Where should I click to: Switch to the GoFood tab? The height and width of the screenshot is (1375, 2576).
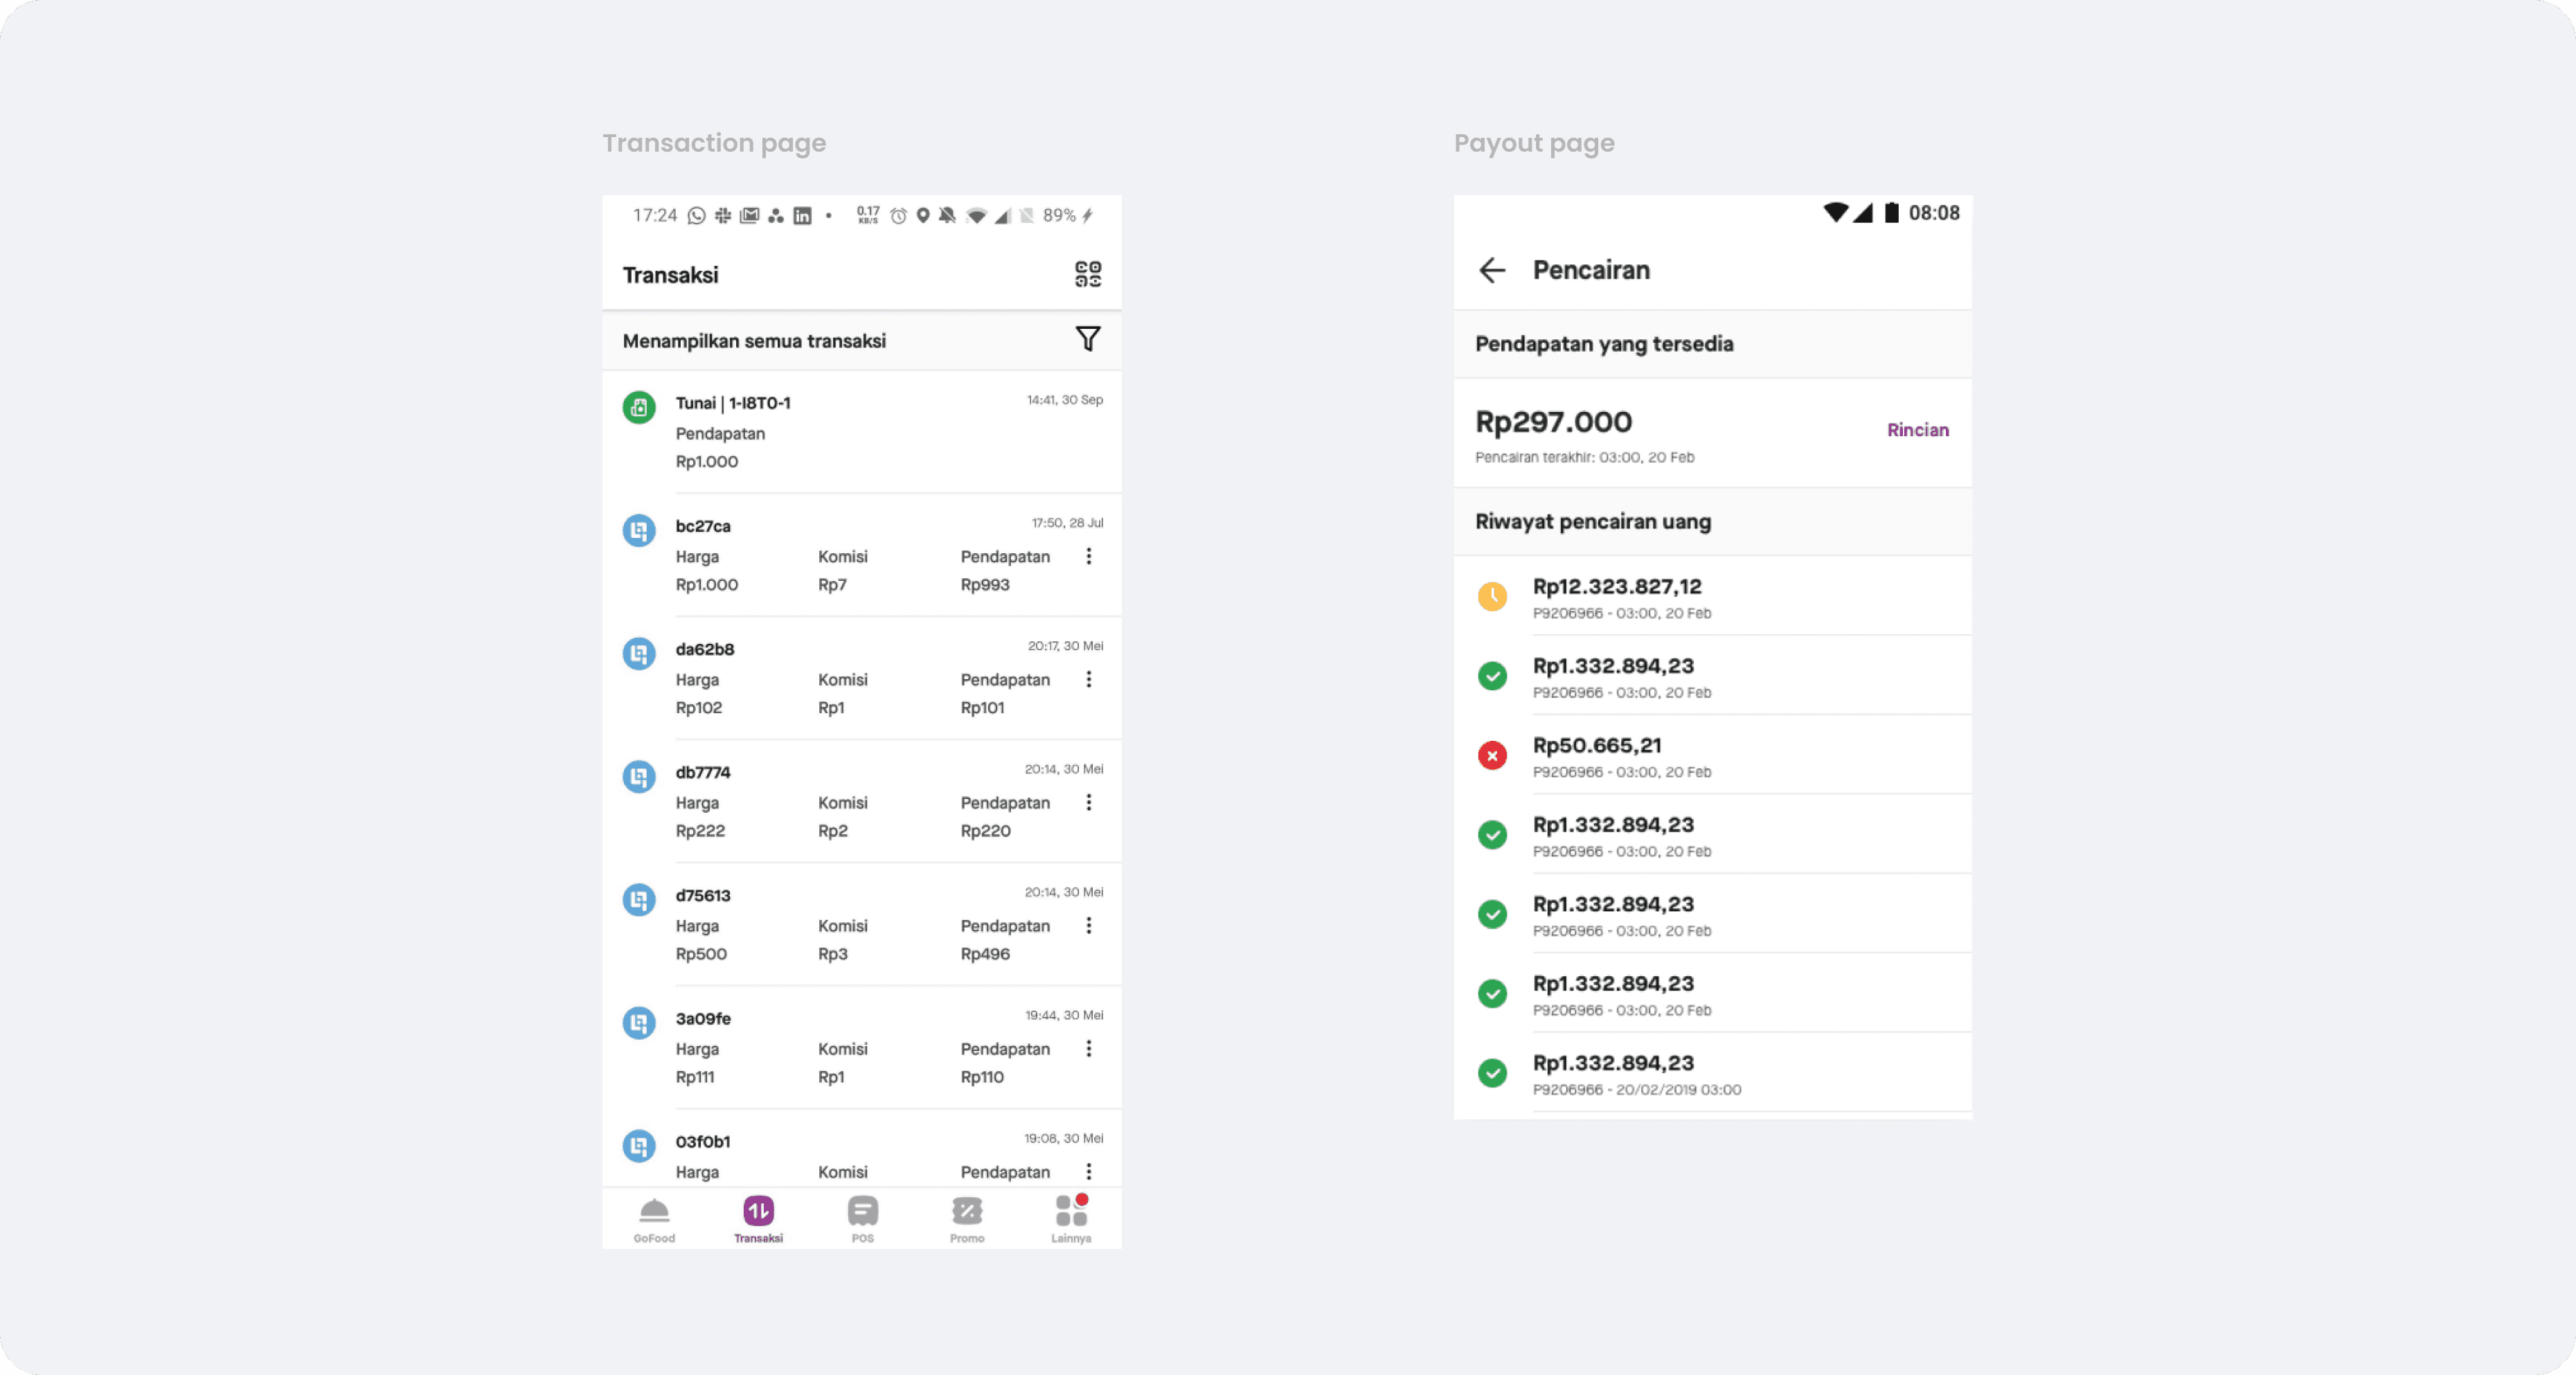[654, 1219]
